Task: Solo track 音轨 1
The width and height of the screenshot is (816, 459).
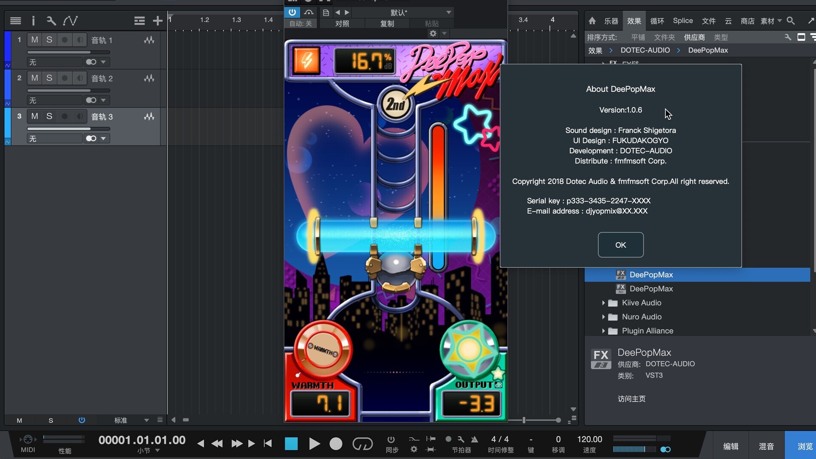Action: point(49,40)
